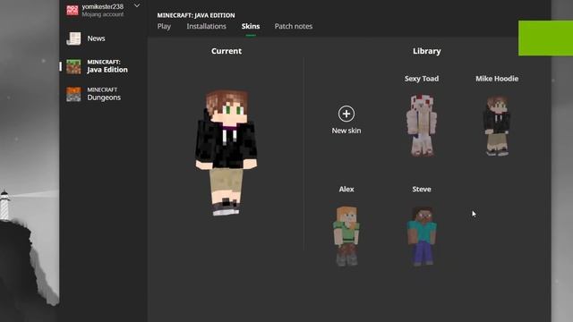Select the Sexy Toad skin thumbnail
The width and height of the screenshot is (573, 322).
click(x=422, y=125)
